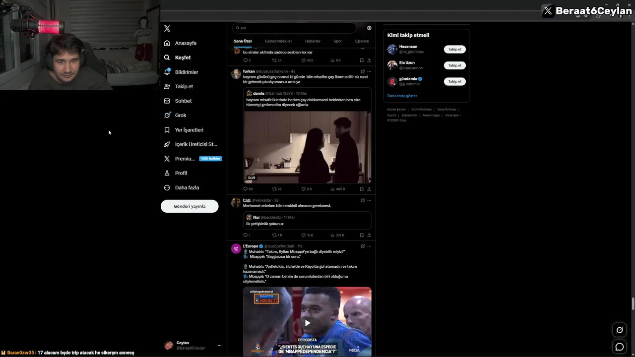635x357 pixels.
Task: Bookmark furkan's post
Action: pyautogui.click(x=362, y=189)
